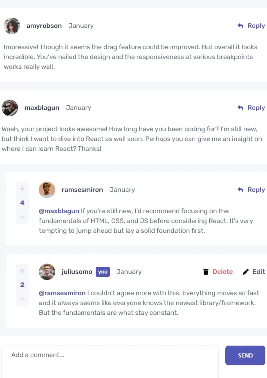Click the reply arrow icon on maxblagun's comment
The width and height of the screenshot is (267, 378).
pyautogui.click(x=240, y=108)
